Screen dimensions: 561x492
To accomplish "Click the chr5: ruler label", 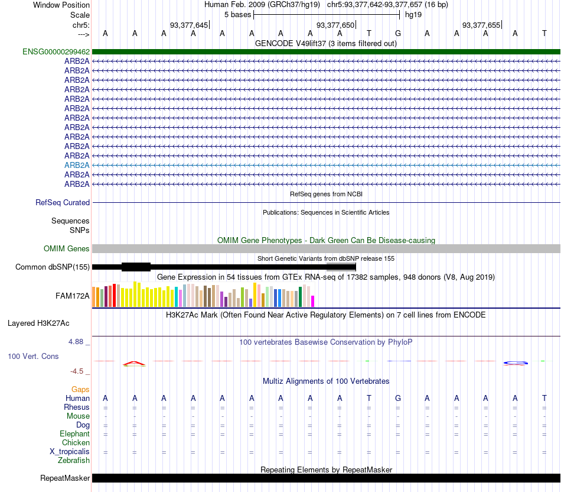I will point(81,25).
